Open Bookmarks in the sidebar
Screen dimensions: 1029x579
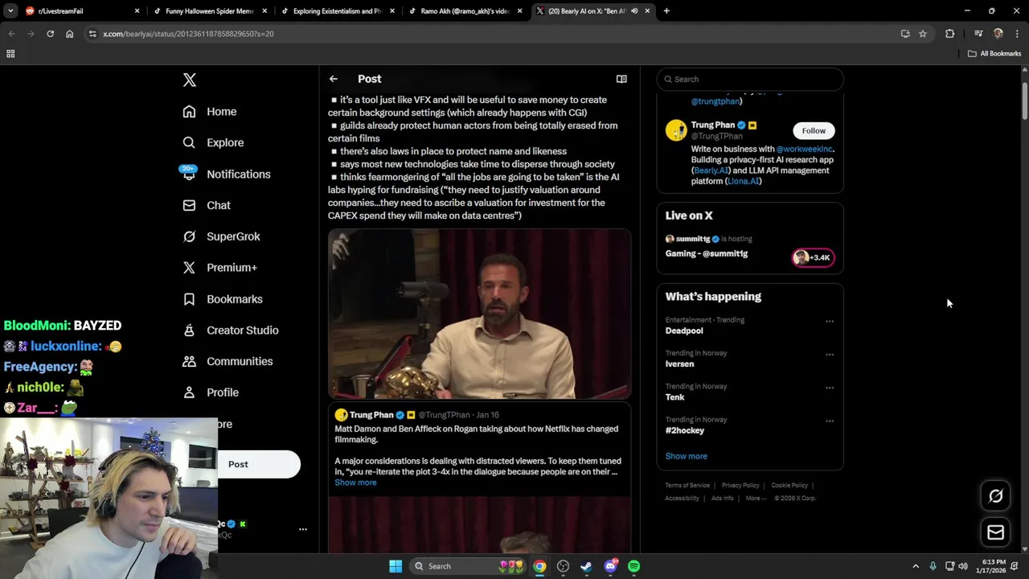pyautogui.click(x=223, y=299)
